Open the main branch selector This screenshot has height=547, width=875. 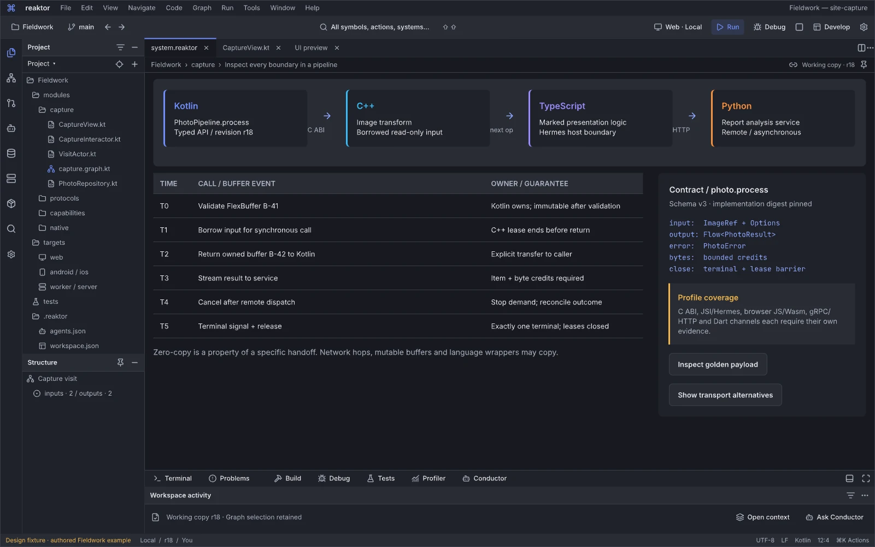pyautogui.click(x=81, y=27)
